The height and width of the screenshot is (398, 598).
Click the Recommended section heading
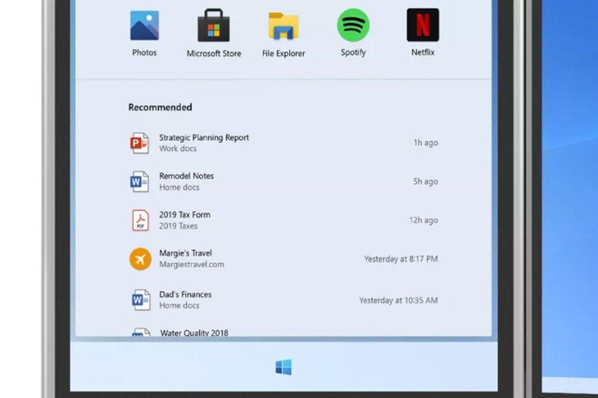point(159,107)
